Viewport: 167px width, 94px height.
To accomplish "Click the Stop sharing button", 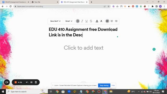I will click(x=104, y=85).
